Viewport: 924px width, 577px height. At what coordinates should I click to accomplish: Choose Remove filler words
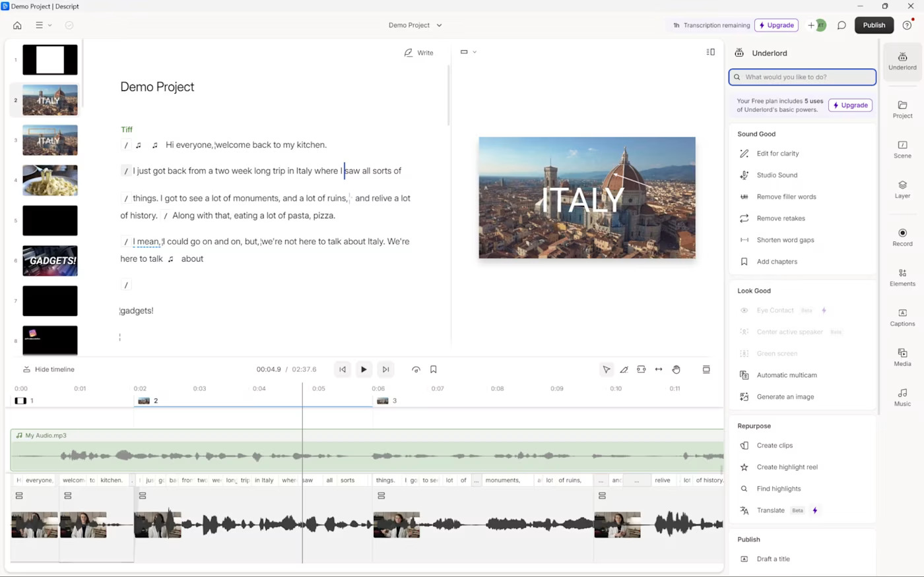786,197
